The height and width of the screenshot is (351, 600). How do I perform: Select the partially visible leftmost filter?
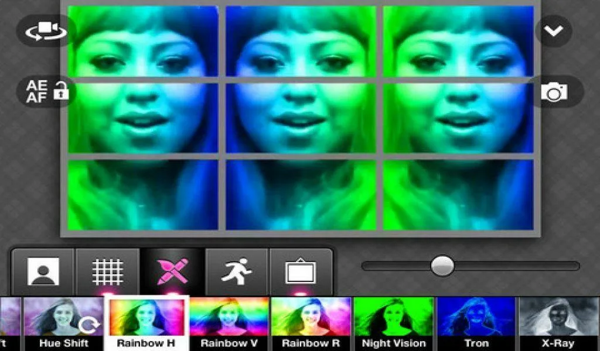click(10, 324)
